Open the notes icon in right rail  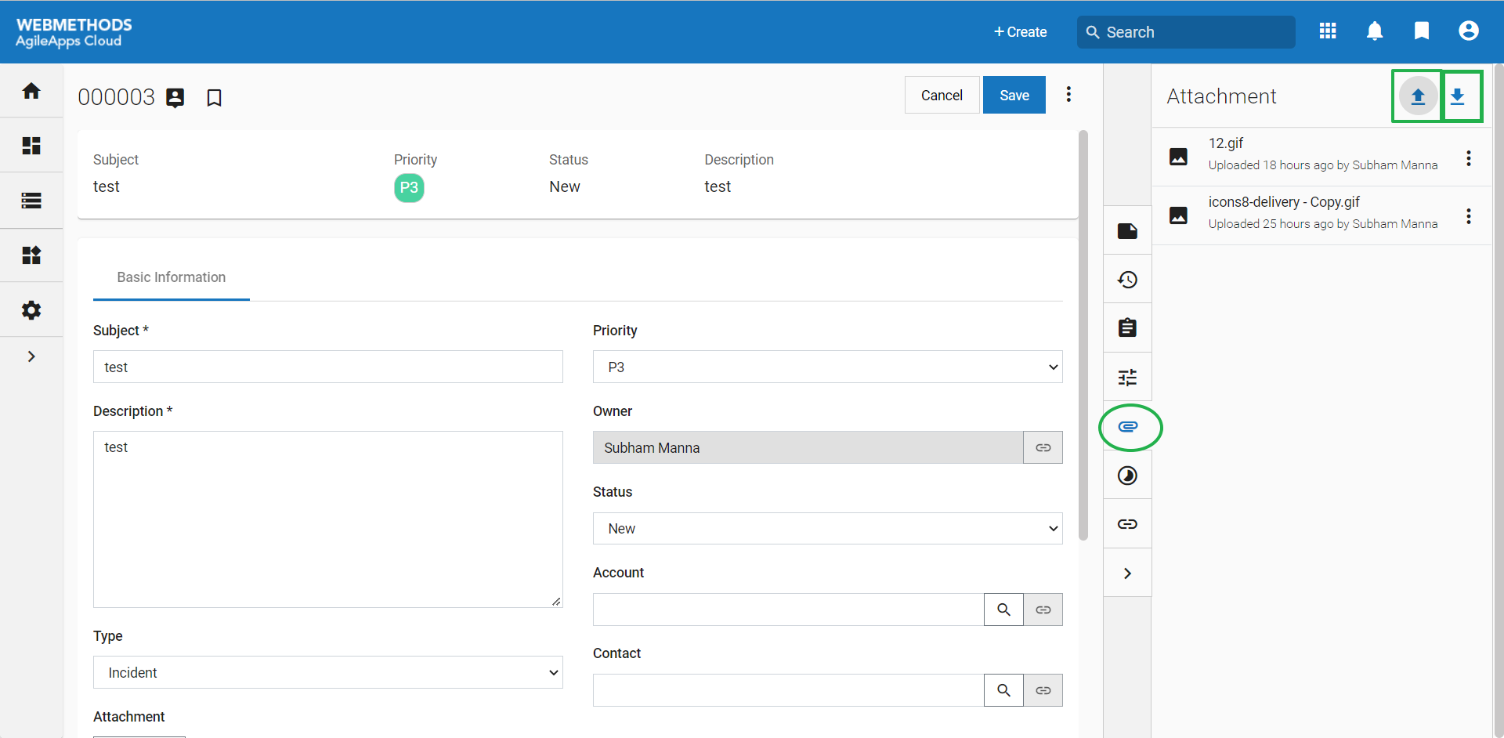[x=1127, y=231]
